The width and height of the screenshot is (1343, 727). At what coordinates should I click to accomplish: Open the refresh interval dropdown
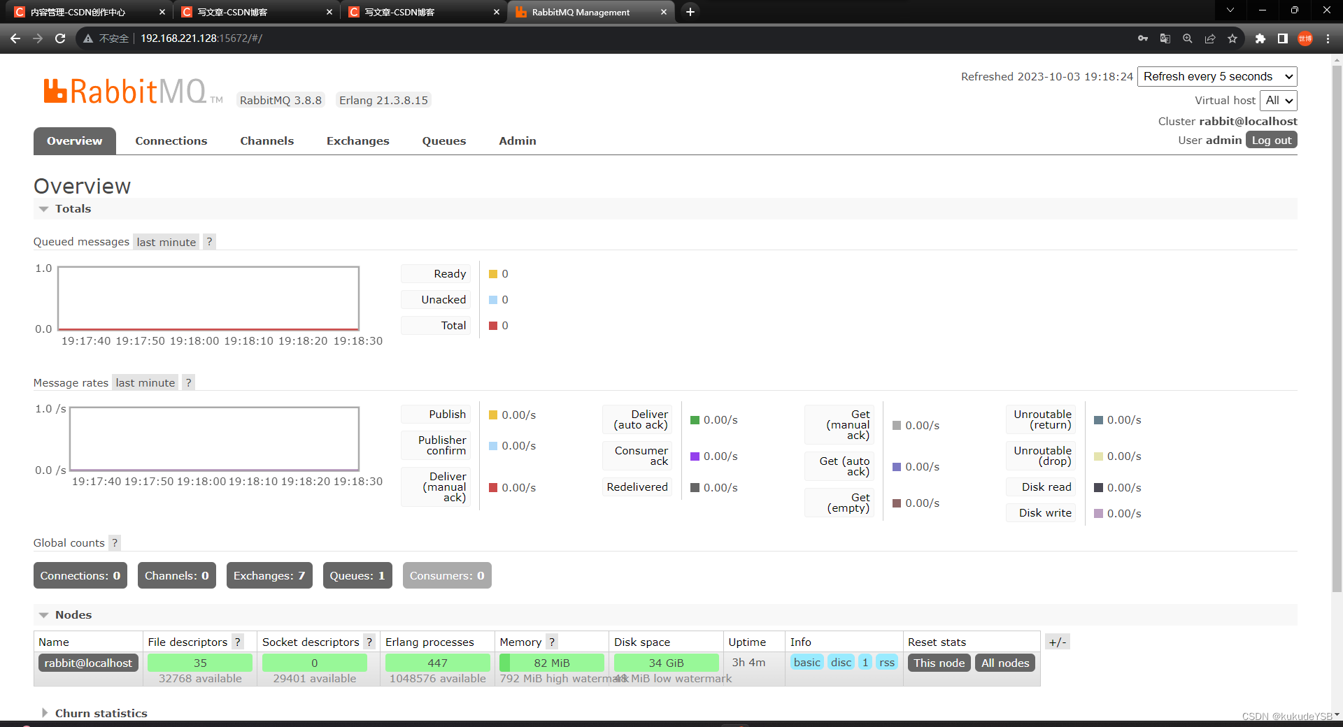1217,76
